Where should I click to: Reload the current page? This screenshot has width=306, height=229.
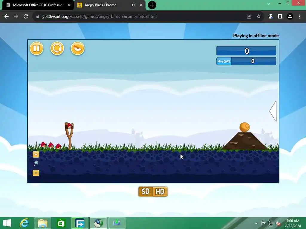[26, 17]
